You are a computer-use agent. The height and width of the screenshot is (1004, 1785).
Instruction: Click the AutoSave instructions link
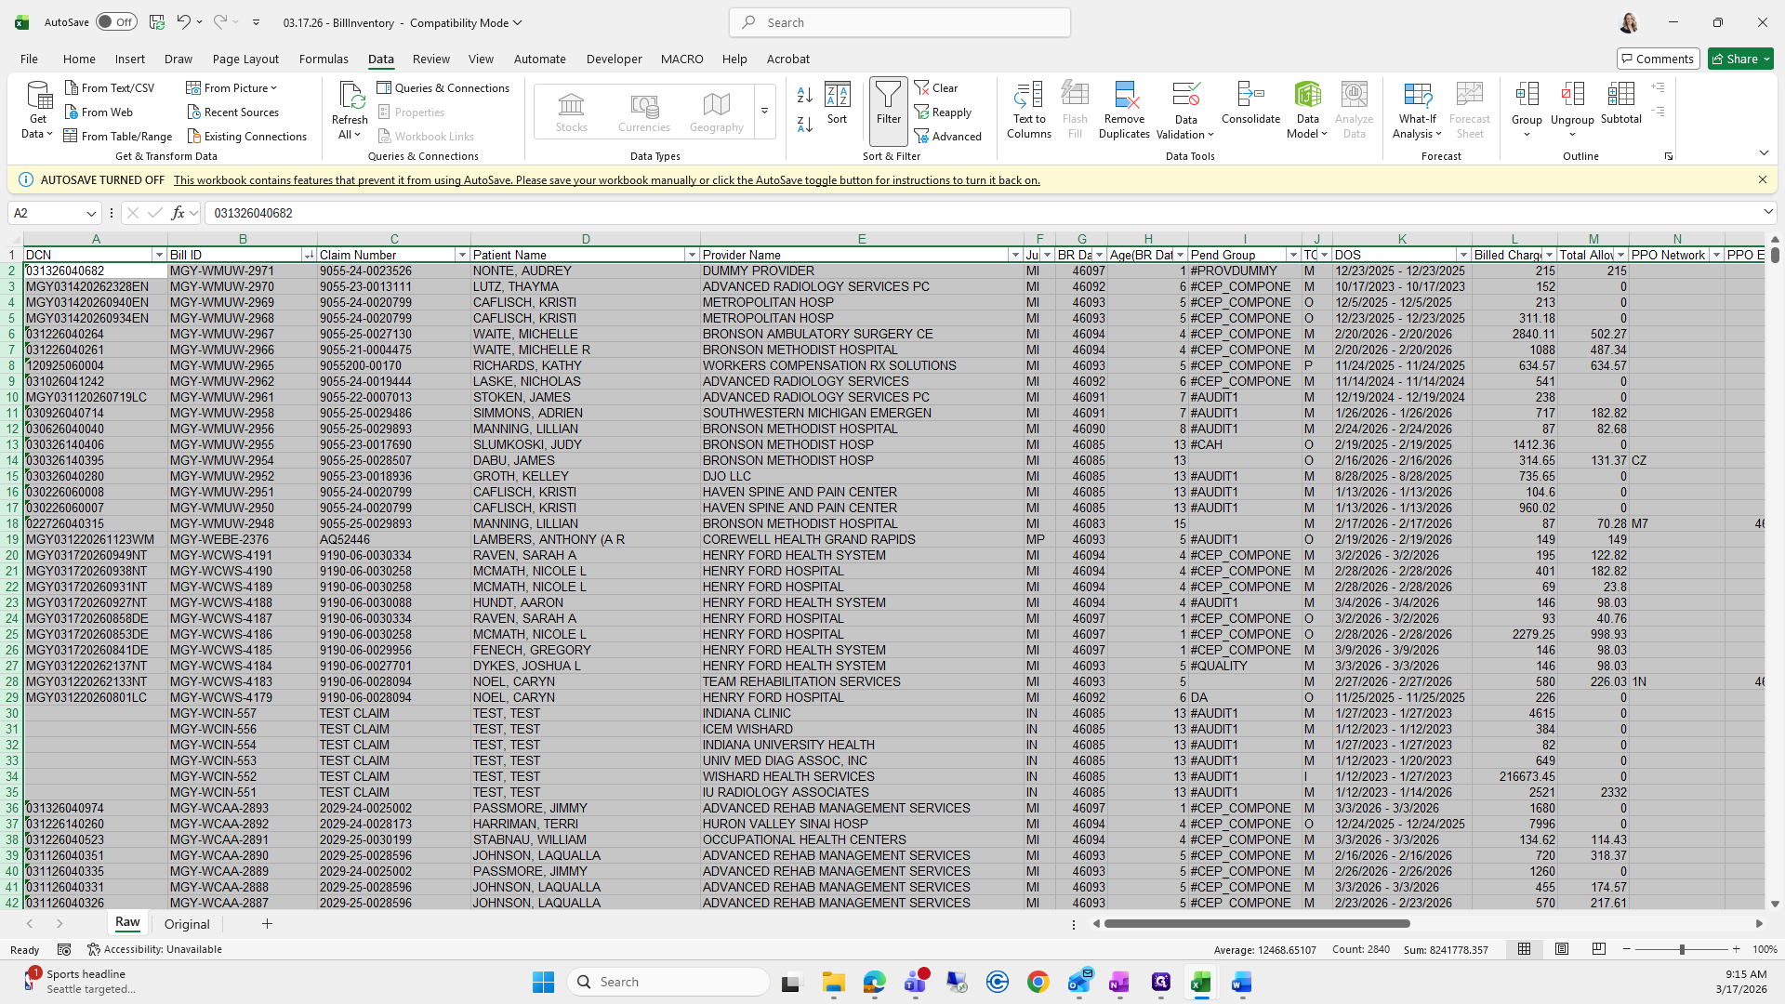coord(606,180)
